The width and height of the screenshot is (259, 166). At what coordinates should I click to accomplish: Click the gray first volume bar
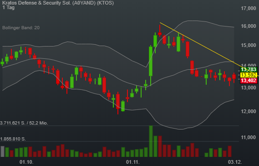(2, 151)
